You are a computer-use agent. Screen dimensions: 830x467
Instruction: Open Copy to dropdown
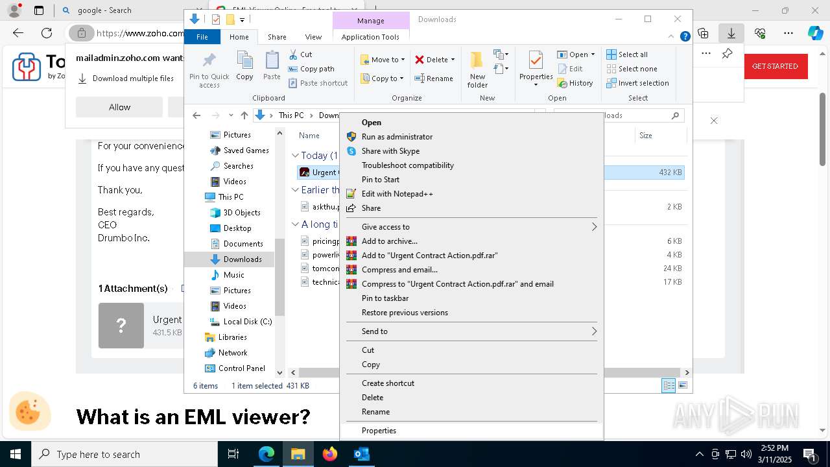pyautogui.click(x=382, y=78)
